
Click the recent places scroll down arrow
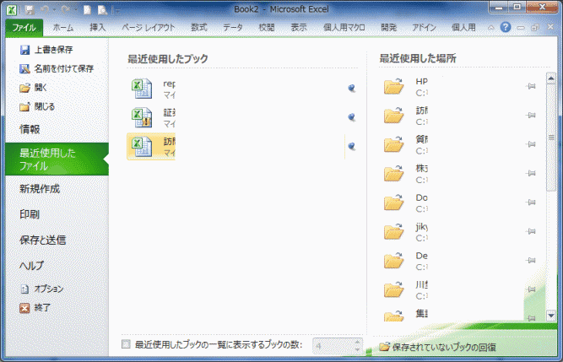(x=551, y=316)
